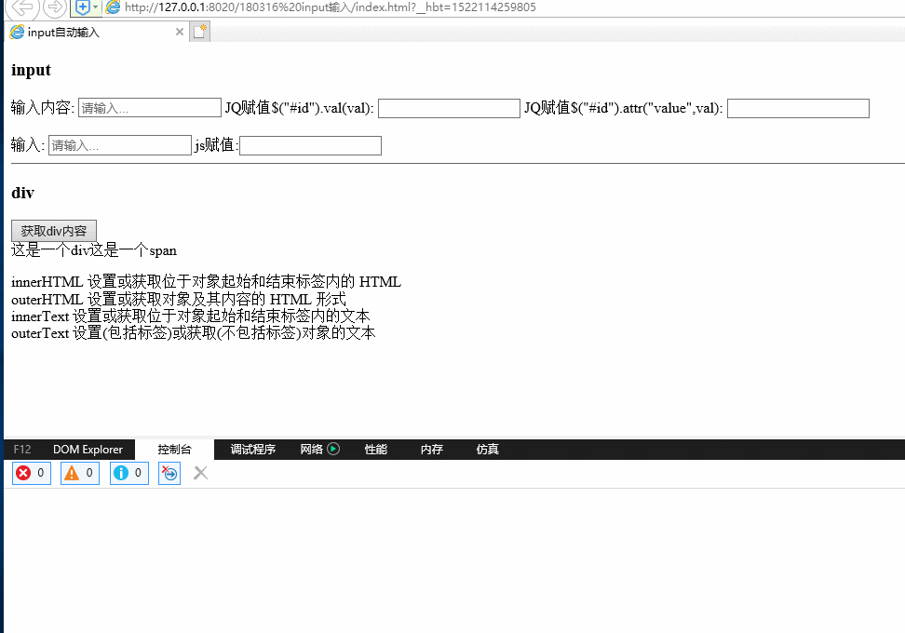The width and height of the screenshot is (905, 633).
Task: Toggle the info messages filter in console
Action: point(128,473)
